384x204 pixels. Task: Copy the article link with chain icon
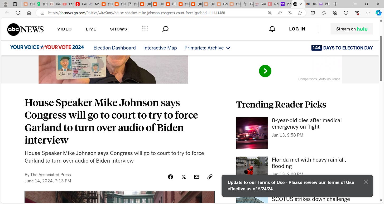210,177
